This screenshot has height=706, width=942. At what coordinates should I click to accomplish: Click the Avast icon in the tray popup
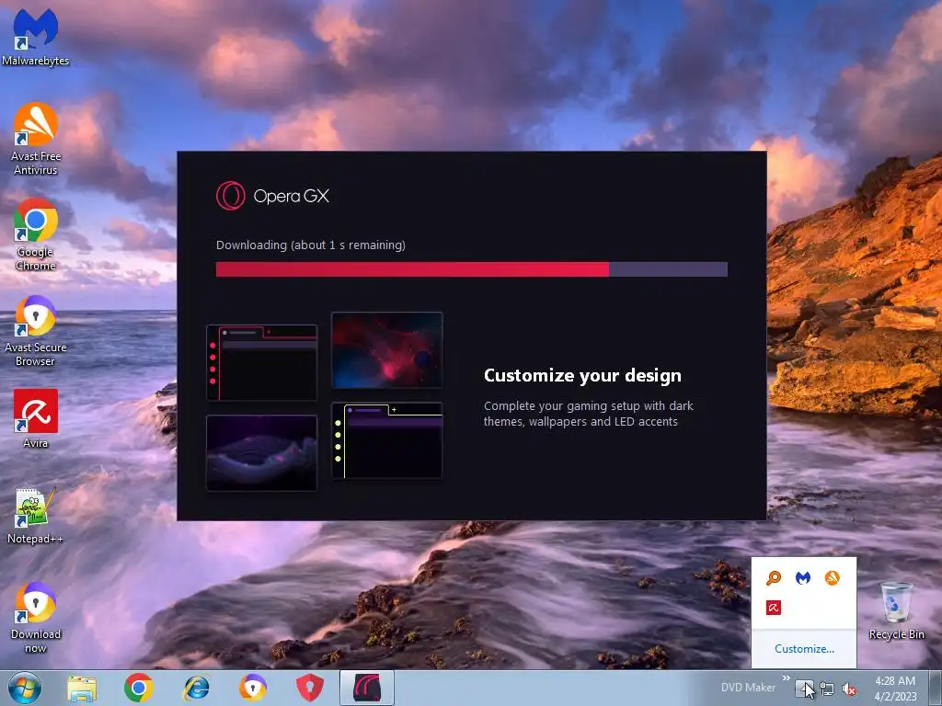point(832,577)
